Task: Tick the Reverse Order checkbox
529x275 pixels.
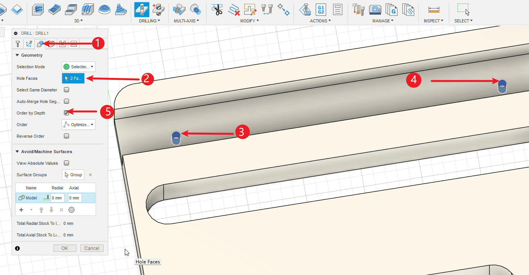Action: 66,136
